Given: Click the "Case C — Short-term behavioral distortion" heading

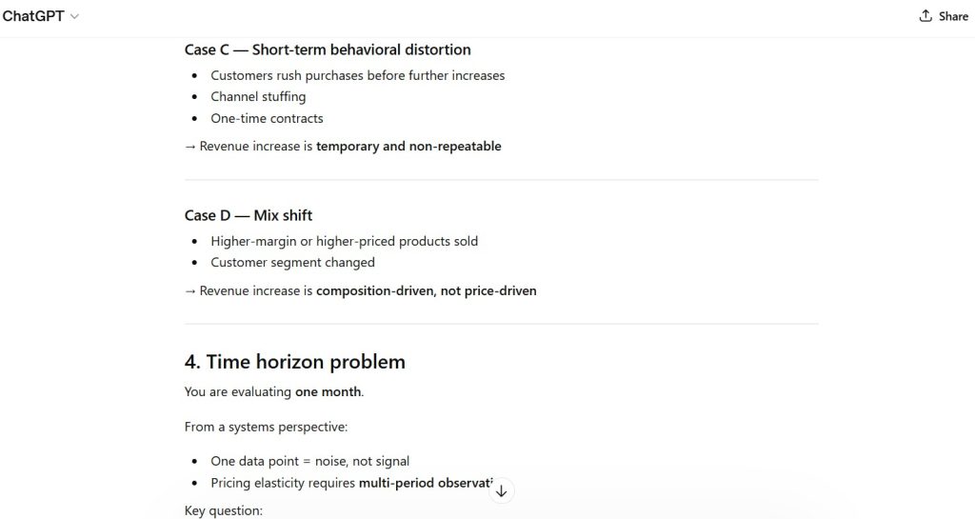Looking at the screenshot, I should tap(328, 50).
